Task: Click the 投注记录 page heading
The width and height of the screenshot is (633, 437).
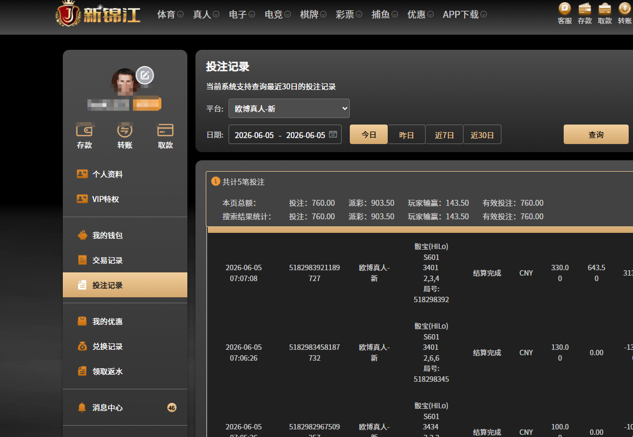Action: click(x=227, y=67)
